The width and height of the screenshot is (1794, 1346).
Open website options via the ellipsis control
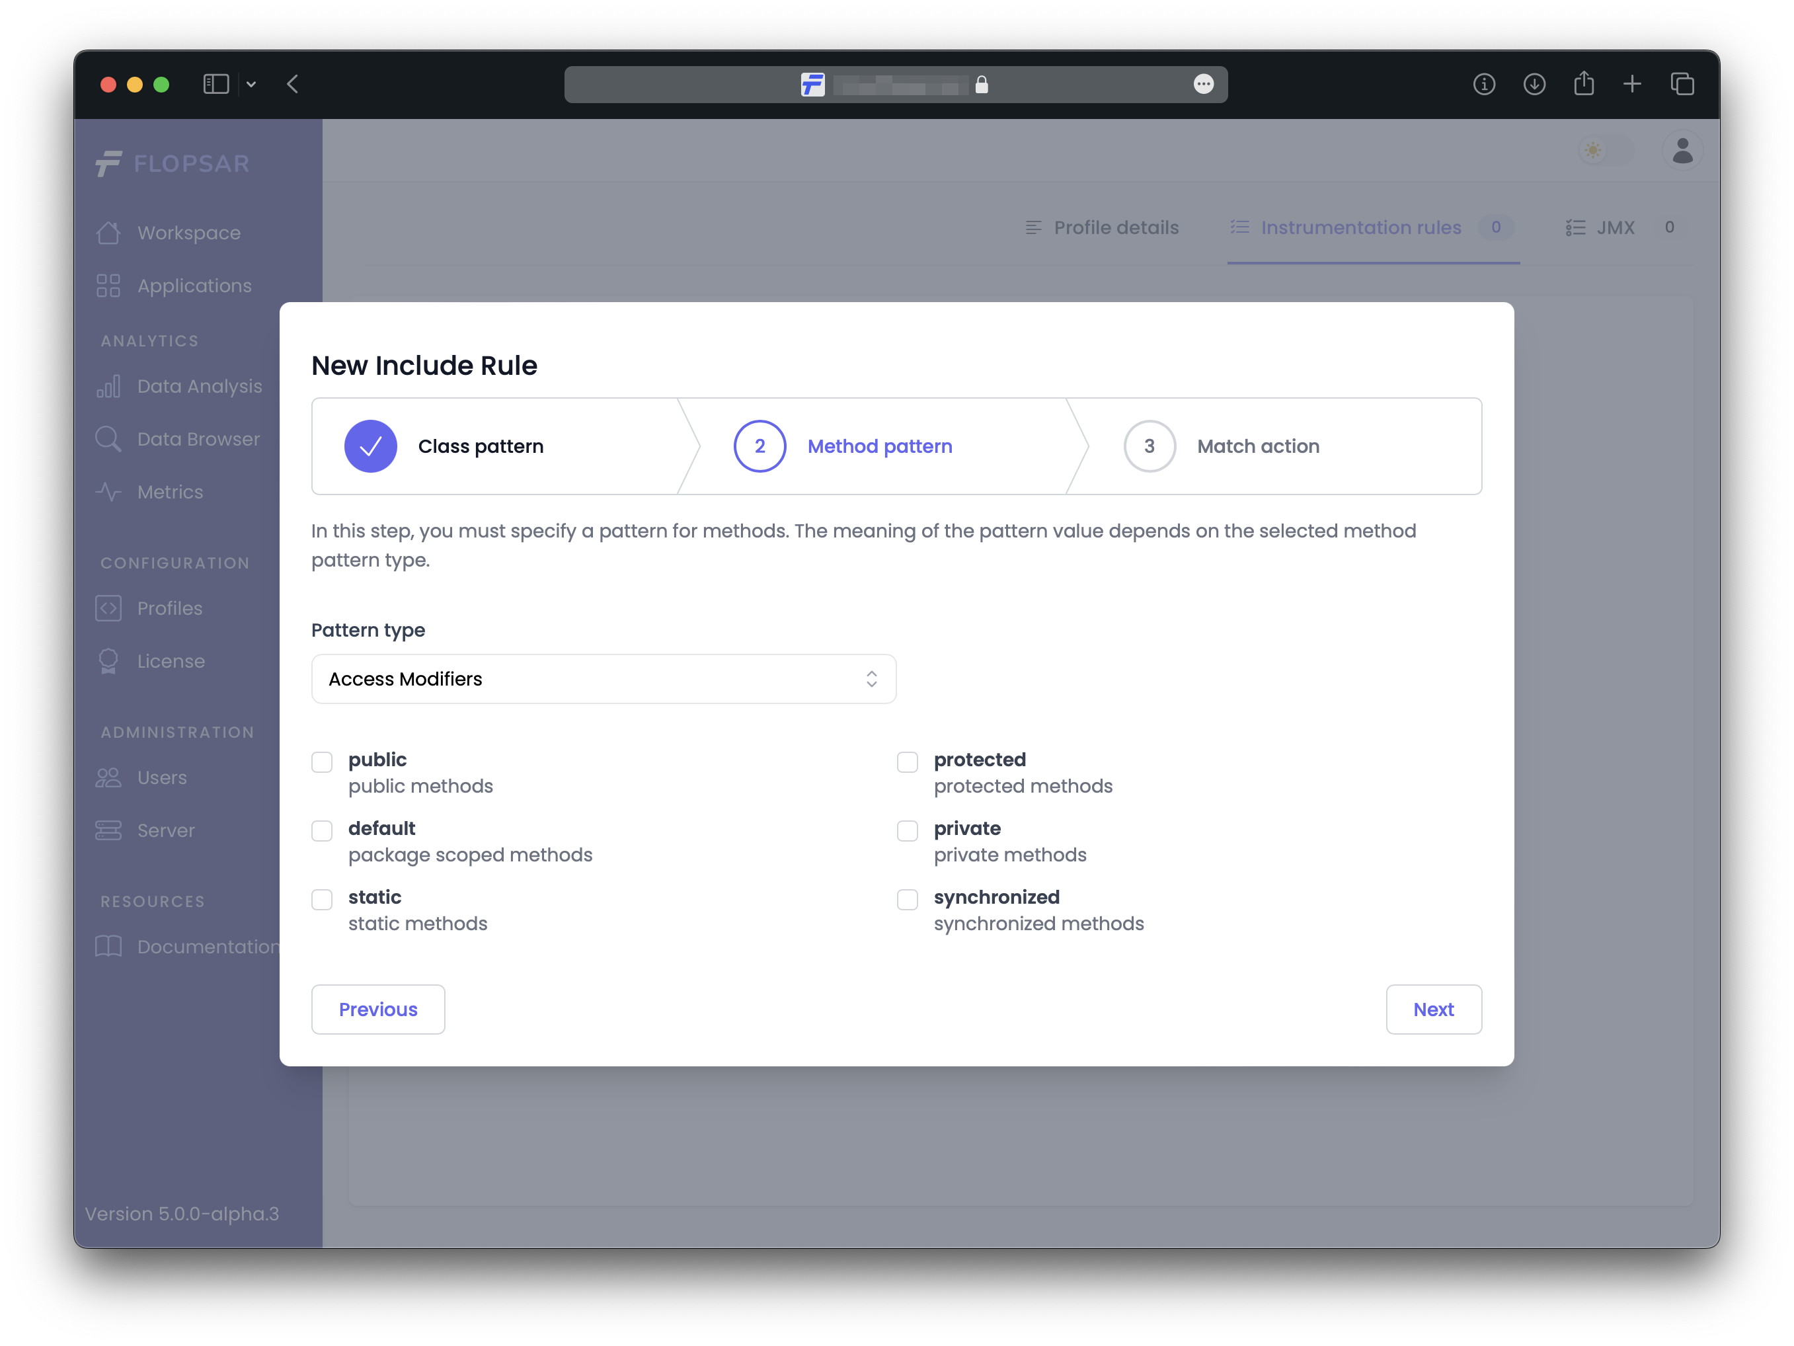click(1204, 83)
